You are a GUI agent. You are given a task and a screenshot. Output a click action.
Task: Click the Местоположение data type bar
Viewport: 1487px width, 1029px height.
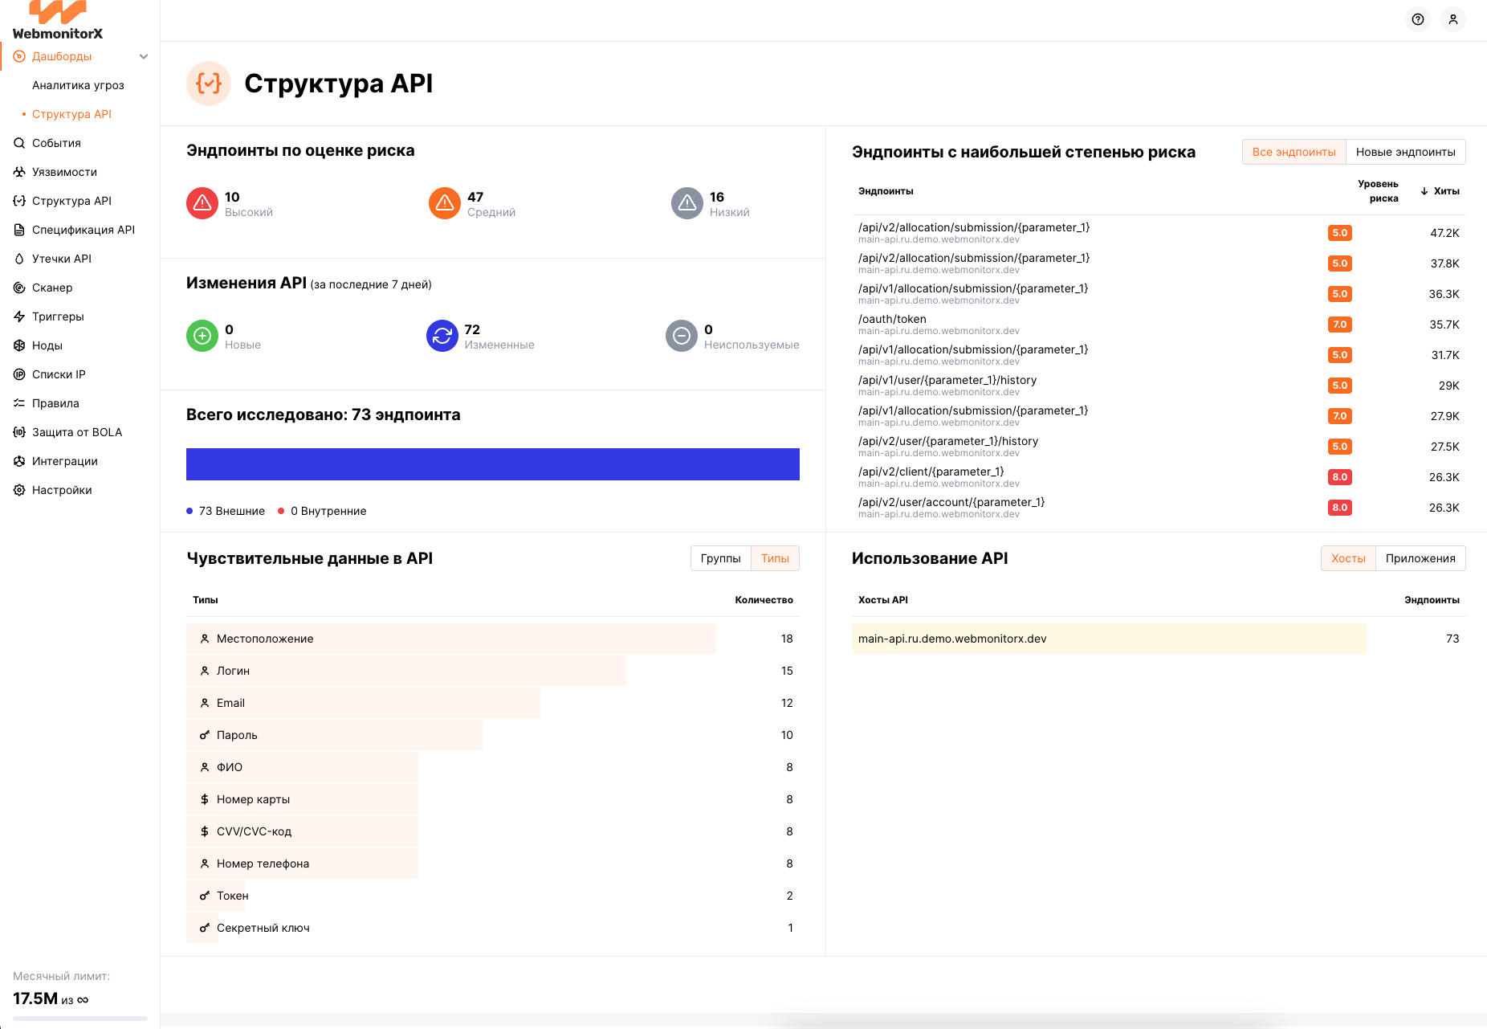[x=451, y=639]
